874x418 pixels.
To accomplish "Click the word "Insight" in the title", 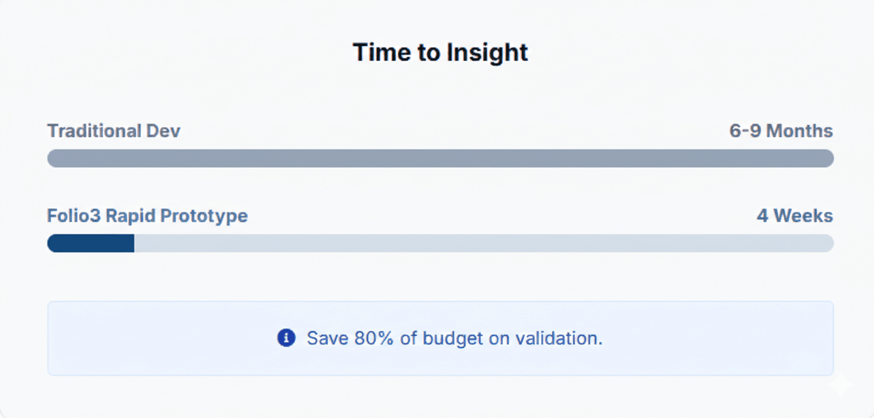I will (487, 52).
